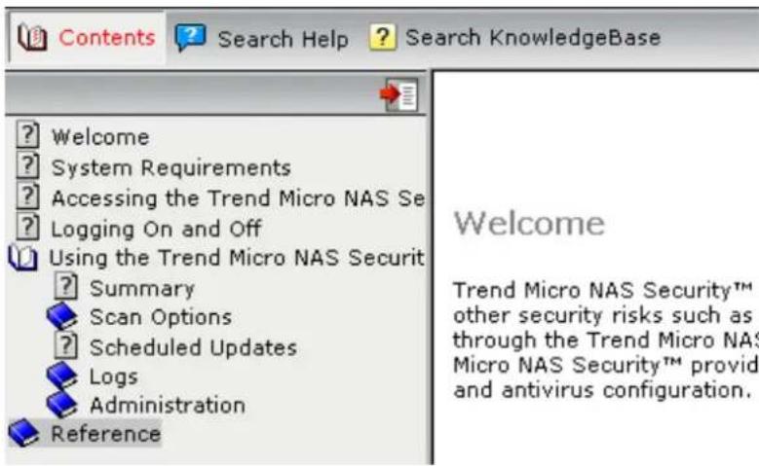759x466 pixels.
Task: Open Accessing the Trend Micro NAS topic
Action: point(238,198)
